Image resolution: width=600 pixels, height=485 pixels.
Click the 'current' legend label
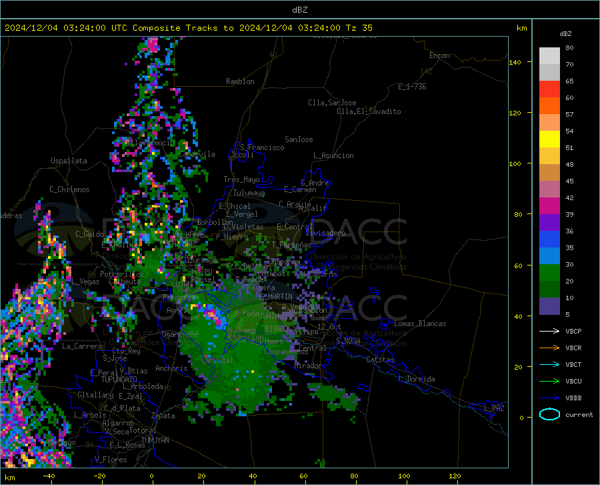pos(579,414)
